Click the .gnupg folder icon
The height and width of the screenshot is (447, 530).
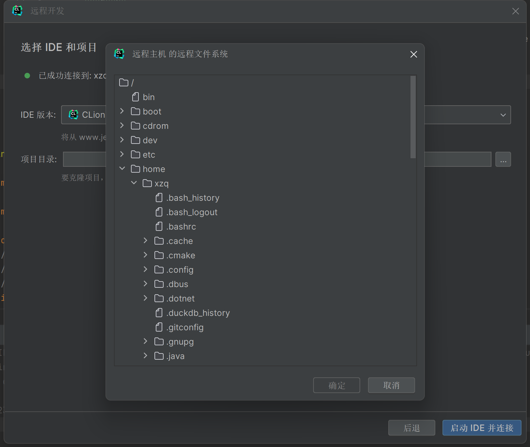pyautogui.click(x=159, y=341)
